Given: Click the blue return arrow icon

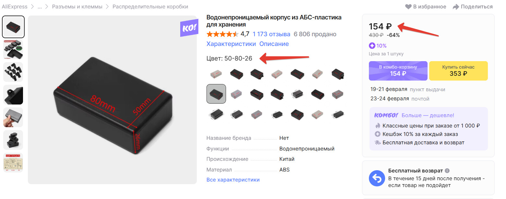Looking at the screenshot, I should [x=377, y=178].
